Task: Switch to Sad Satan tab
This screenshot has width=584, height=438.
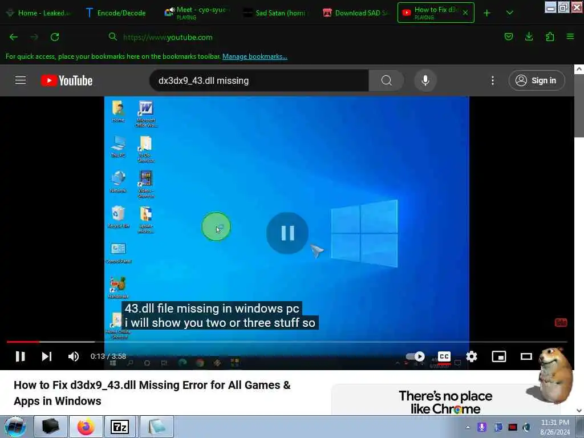Action: click(x=275, y=13)
